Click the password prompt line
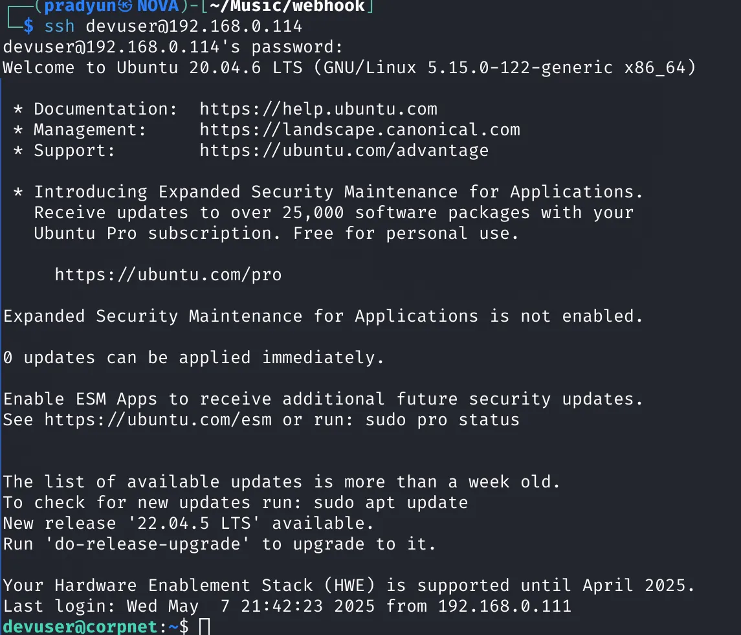 [173, 47]
